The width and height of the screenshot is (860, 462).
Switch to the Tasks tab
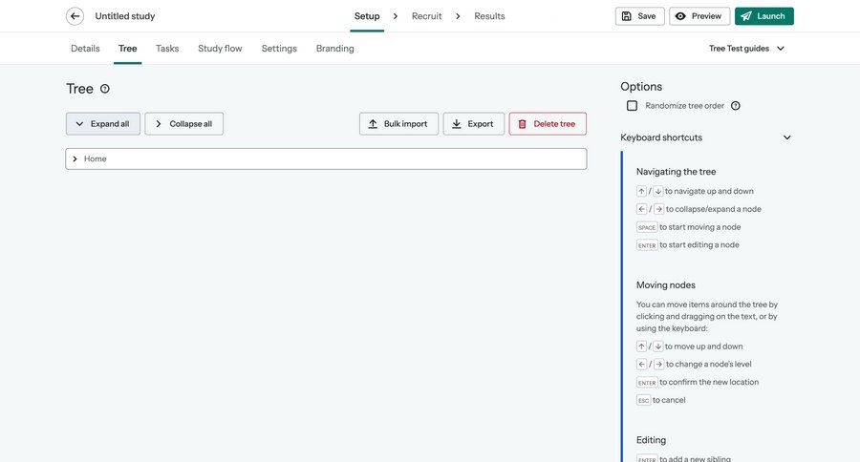[167, 49]
